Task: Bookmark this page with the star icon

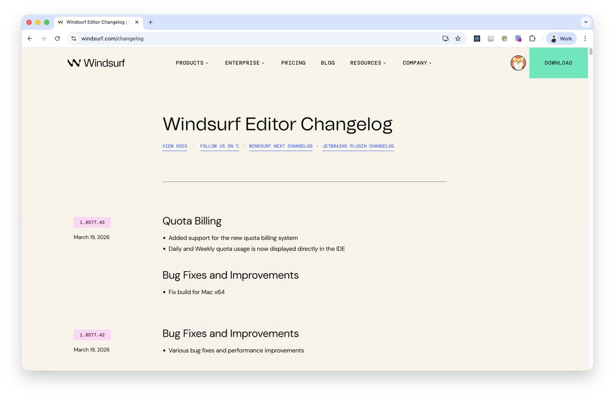Action: [x=458, y=38]
